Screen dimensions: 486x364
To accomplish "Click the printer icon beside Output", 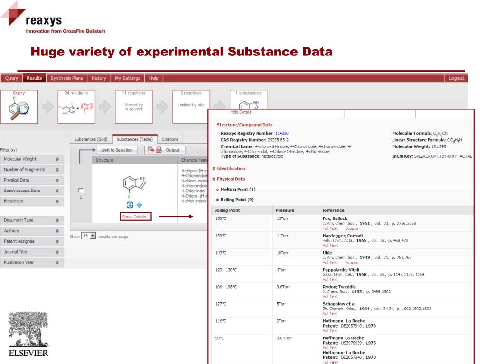I will click(x=159, y=150).
